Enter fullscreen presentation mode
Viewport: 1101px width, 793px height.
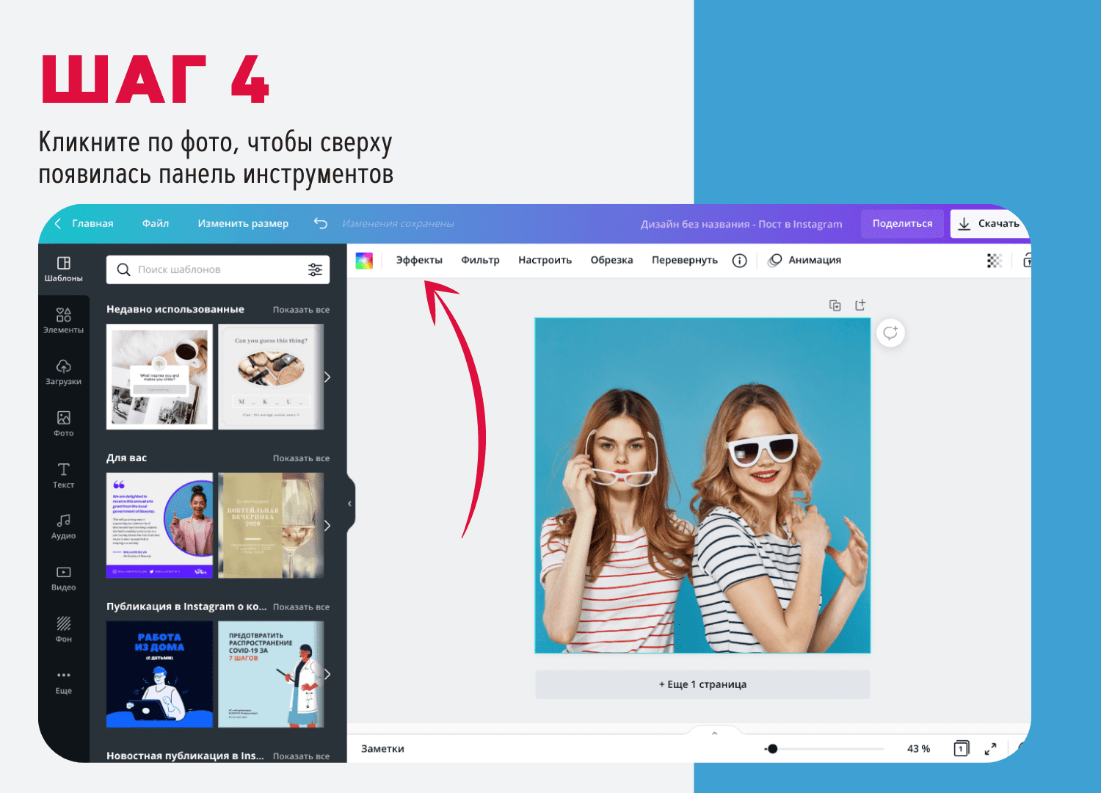(990, 748)
